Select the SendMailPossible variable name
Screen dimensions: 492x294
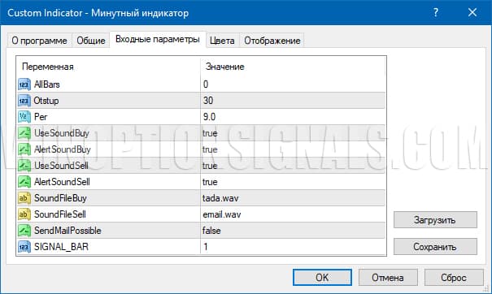67,231
